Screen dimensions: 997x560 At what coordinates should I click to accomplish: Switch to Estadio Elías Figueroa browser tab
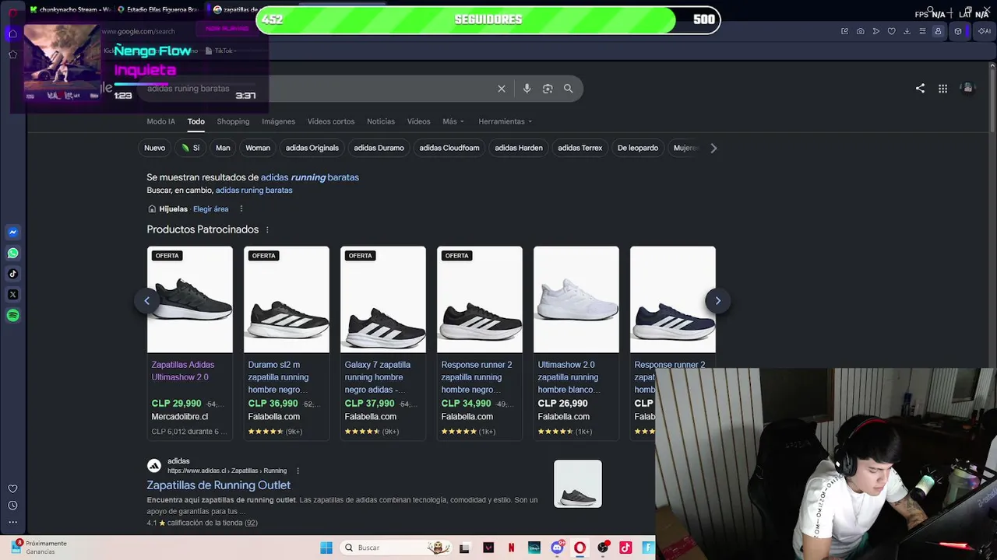(160, 9)
